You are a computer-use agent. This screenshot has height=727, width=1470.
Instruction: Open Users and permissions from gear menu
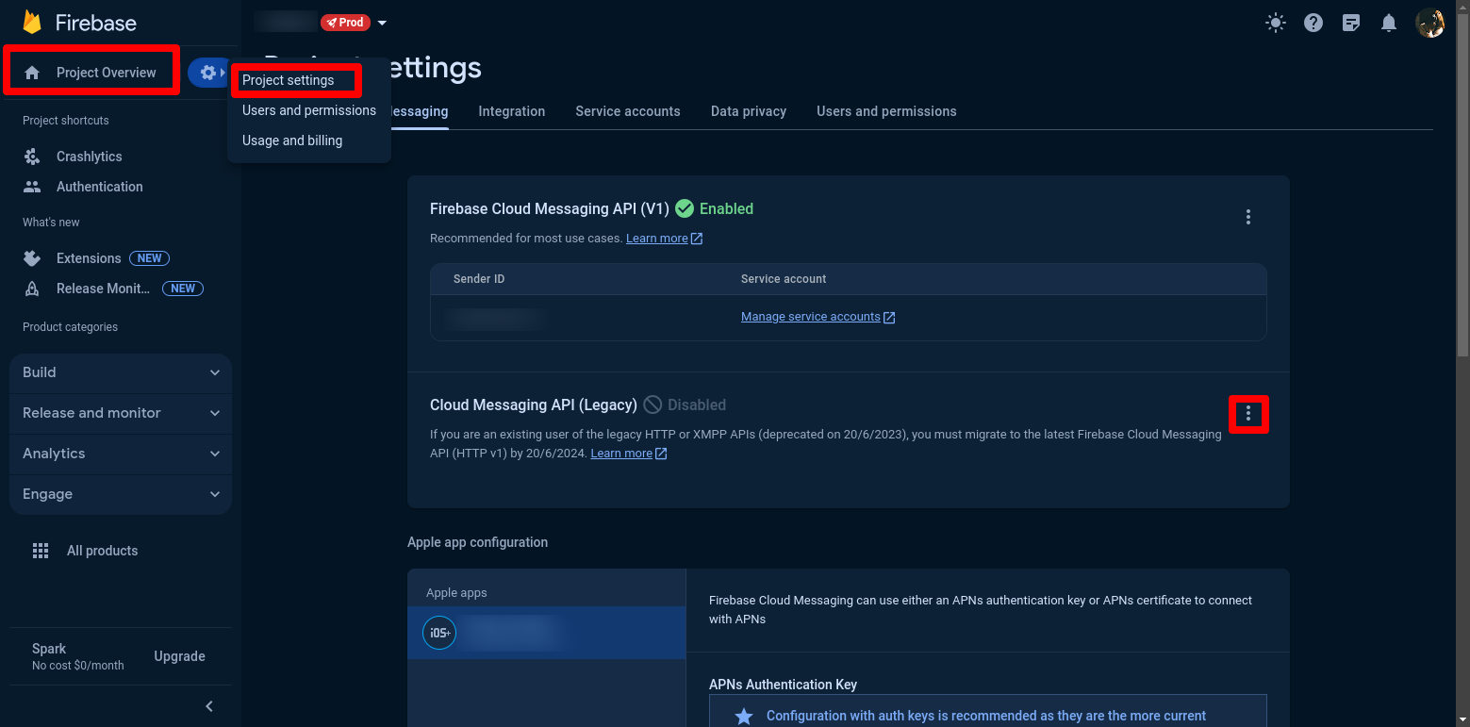tap(308, 110)
